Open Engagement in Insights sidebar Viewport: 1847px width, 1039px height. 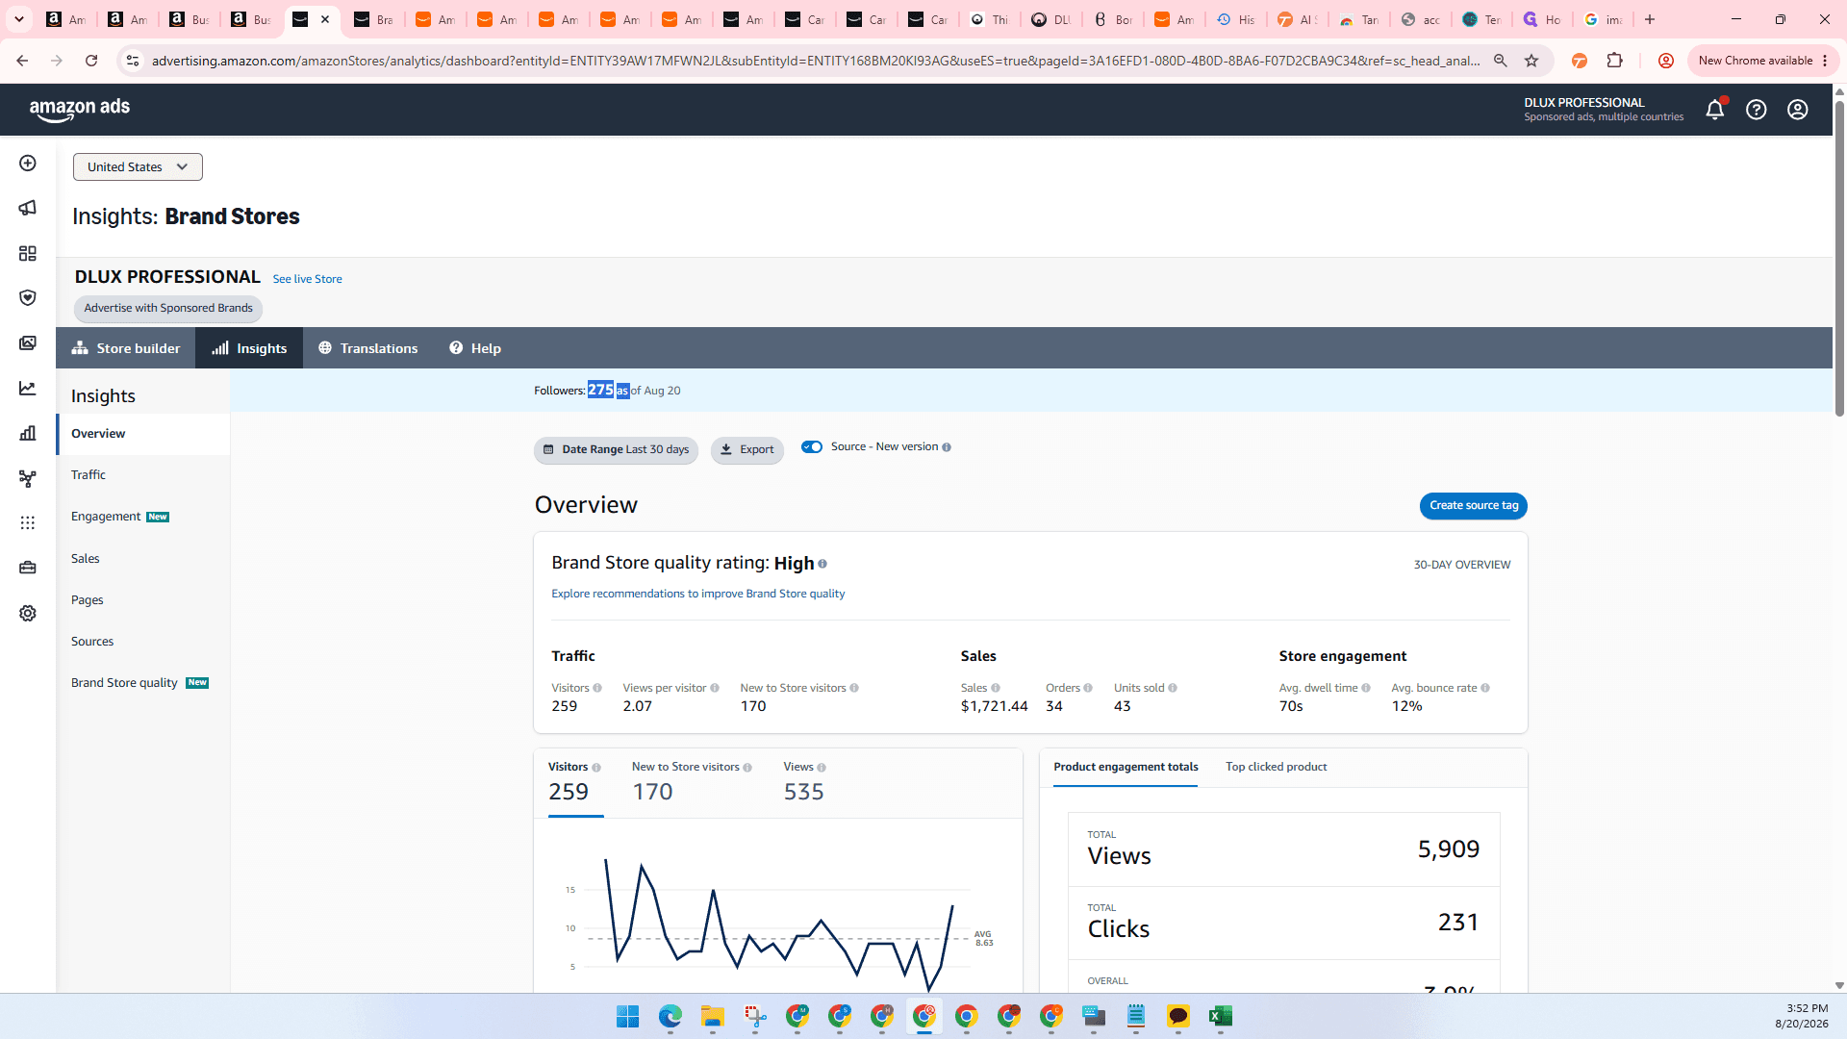tap(106, 517)
